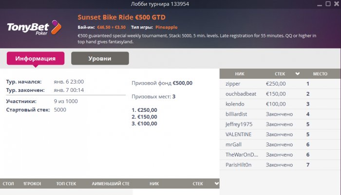Sort players by МЕСТО column header
This screenshot has width=341, height=195.
320,74
